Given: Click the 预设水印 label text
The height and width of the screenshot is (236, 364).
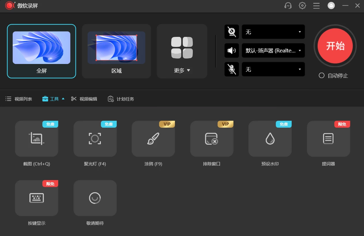Looking at the screenshot, I should coord(270,164).
